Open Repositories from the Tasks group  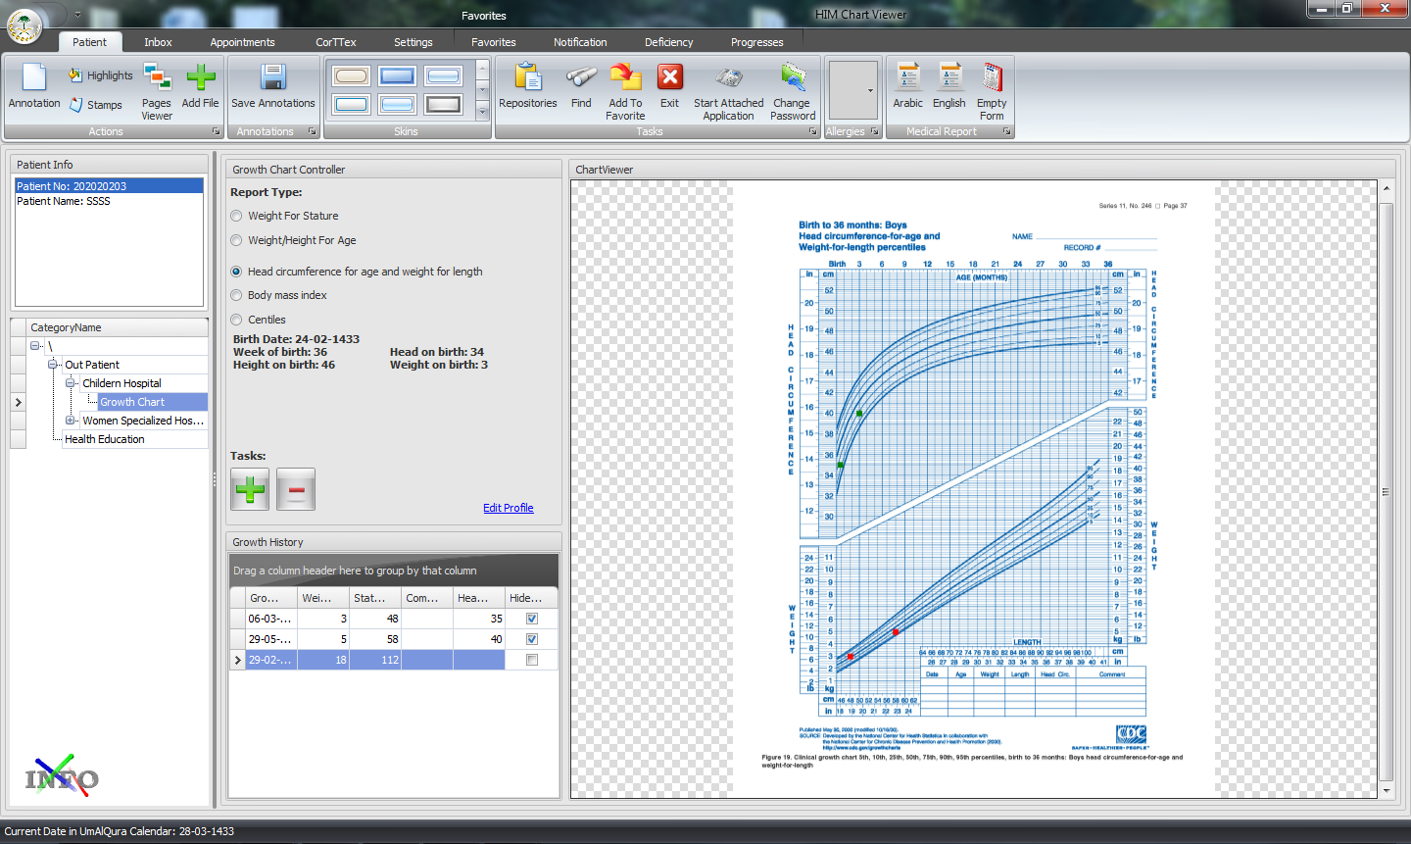(x=527, y=79)
